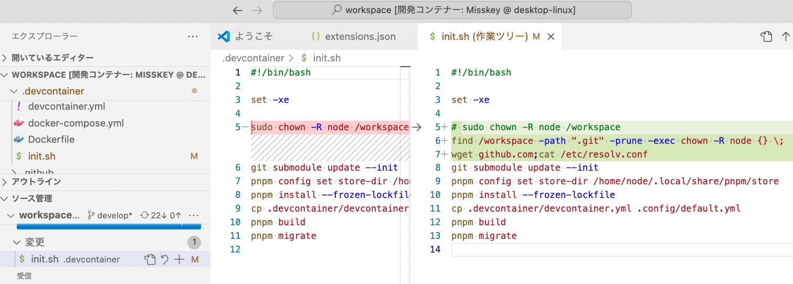The image size is (793, 284).
Task: Click init.sh in the breadcrumb
Action: pos(326,58)
